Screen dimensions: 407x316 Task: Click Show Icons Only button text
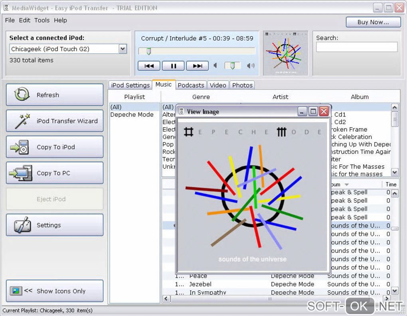click(61, 291)
